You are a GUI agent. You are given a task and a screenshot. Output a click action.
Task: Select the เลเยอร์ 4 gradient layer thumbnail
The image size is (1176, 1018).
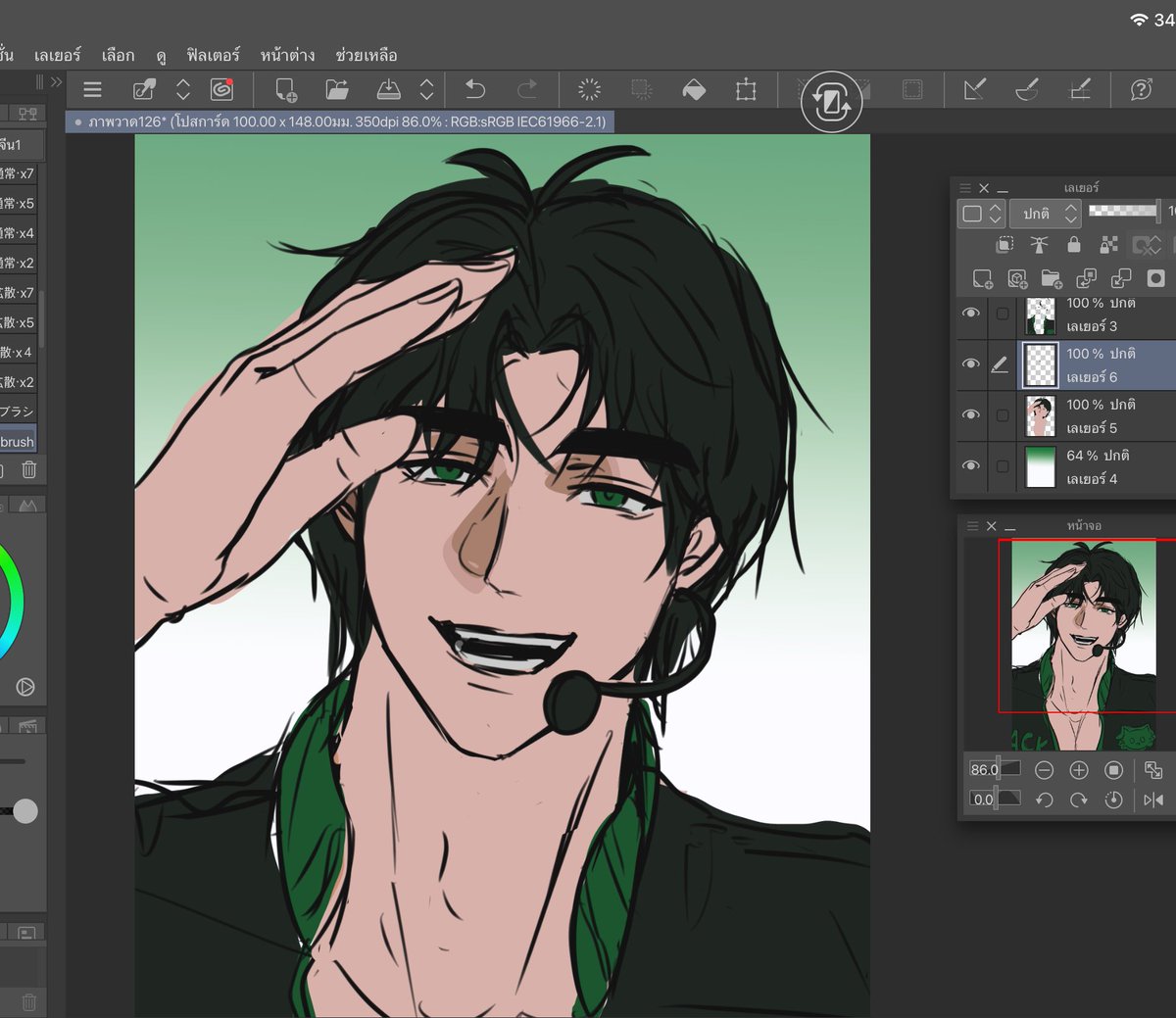[1040, 467]
